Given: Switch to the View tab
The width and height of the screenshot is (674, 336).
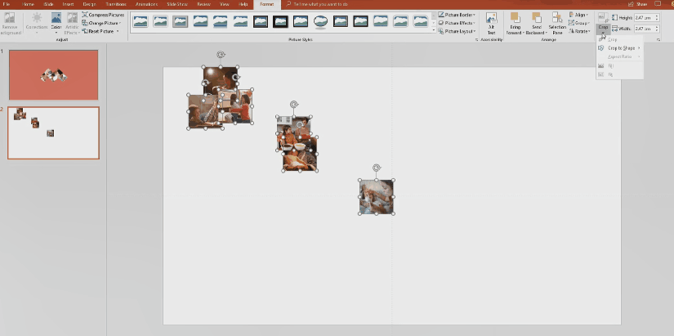Looking at the screenshot, I should pyautogui.click(x=225, y=4).
